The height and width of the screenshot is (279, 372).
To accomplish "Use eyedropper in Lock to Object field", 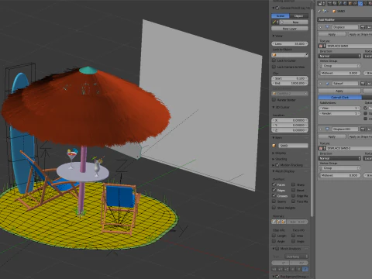I will [x=306, y=55].
